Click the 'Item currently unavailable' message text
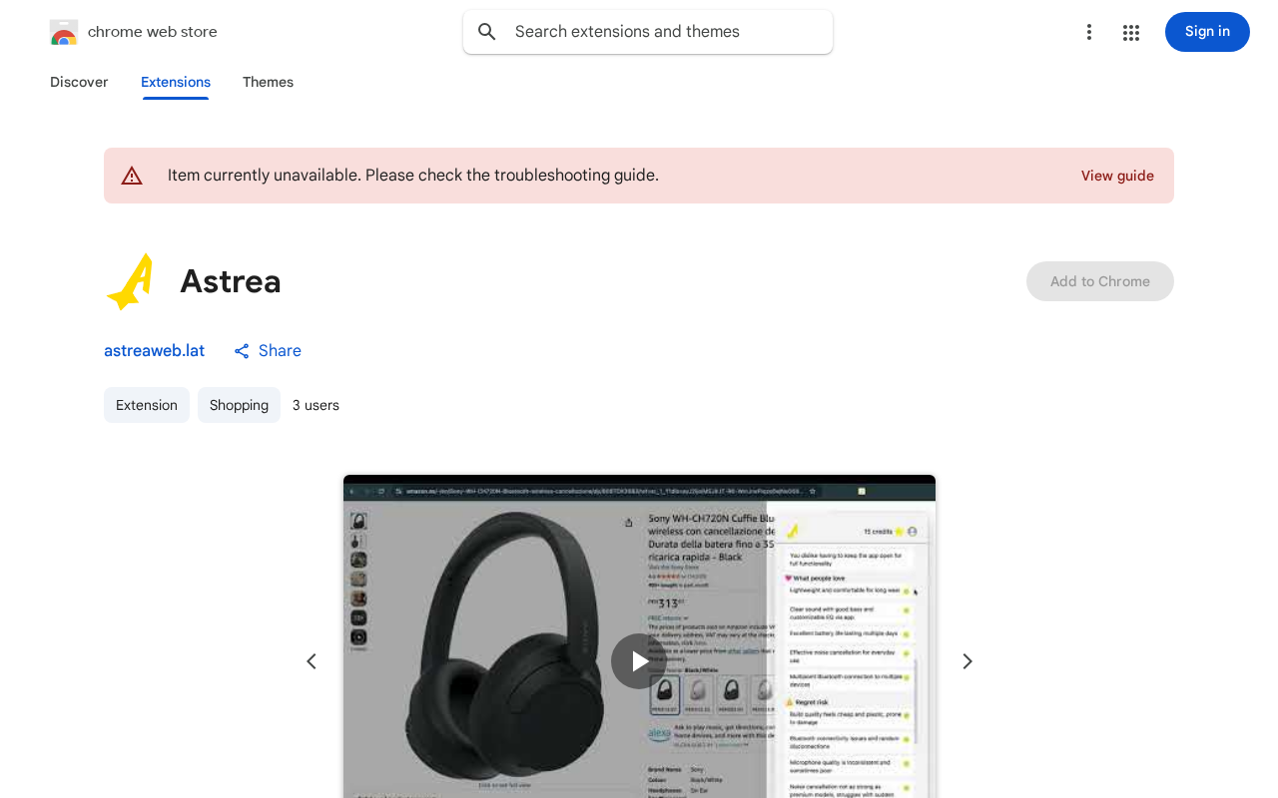Screen dimensions: 1278x798 pyautogui.click(x=413, y=176)
